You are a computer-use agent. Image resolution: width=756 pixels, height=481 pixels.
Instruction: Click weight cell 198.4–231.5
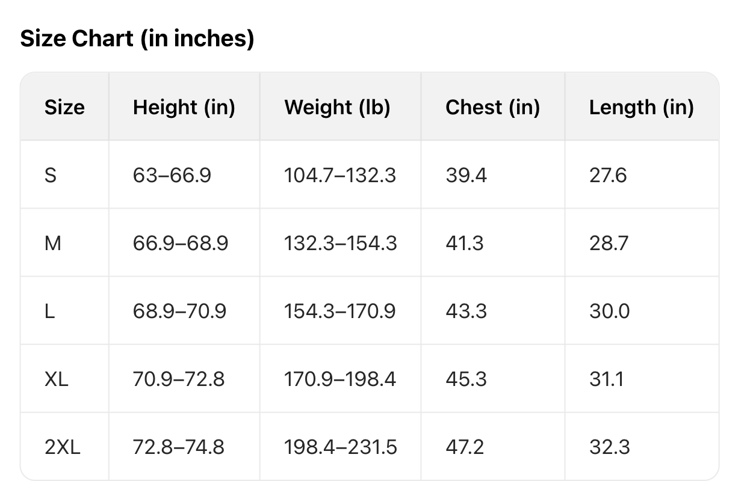click(x=340, y=447)
